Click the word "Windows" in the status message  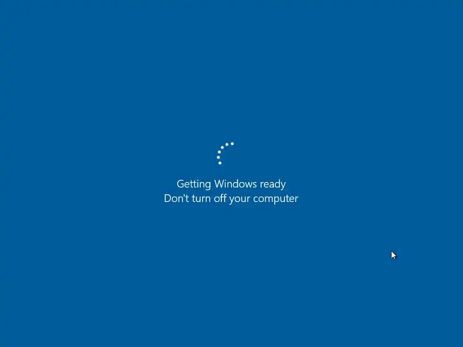[235, 184]
